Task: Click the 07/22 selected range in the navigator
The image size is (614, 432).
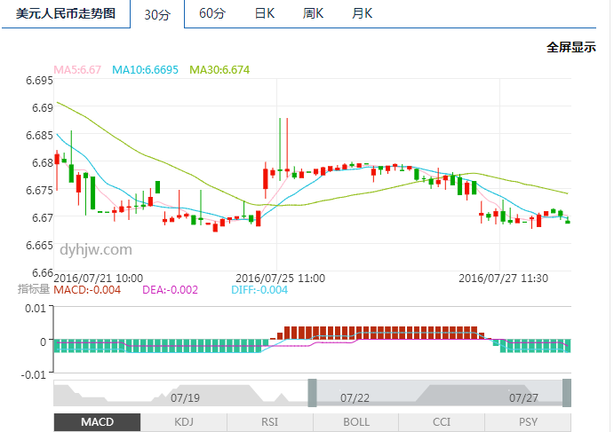Action: coord(355,397)
